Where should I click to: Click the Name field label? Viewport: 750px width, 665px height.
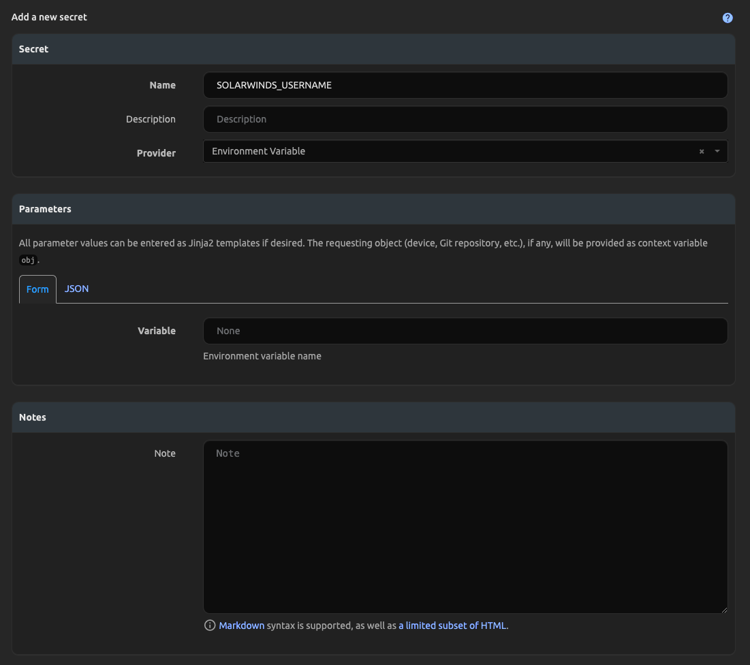(163, 86)
